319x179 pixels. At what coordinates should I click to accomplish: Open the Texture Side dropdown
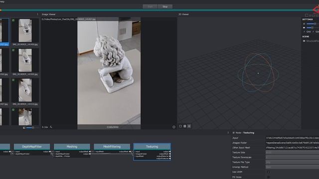292,153
